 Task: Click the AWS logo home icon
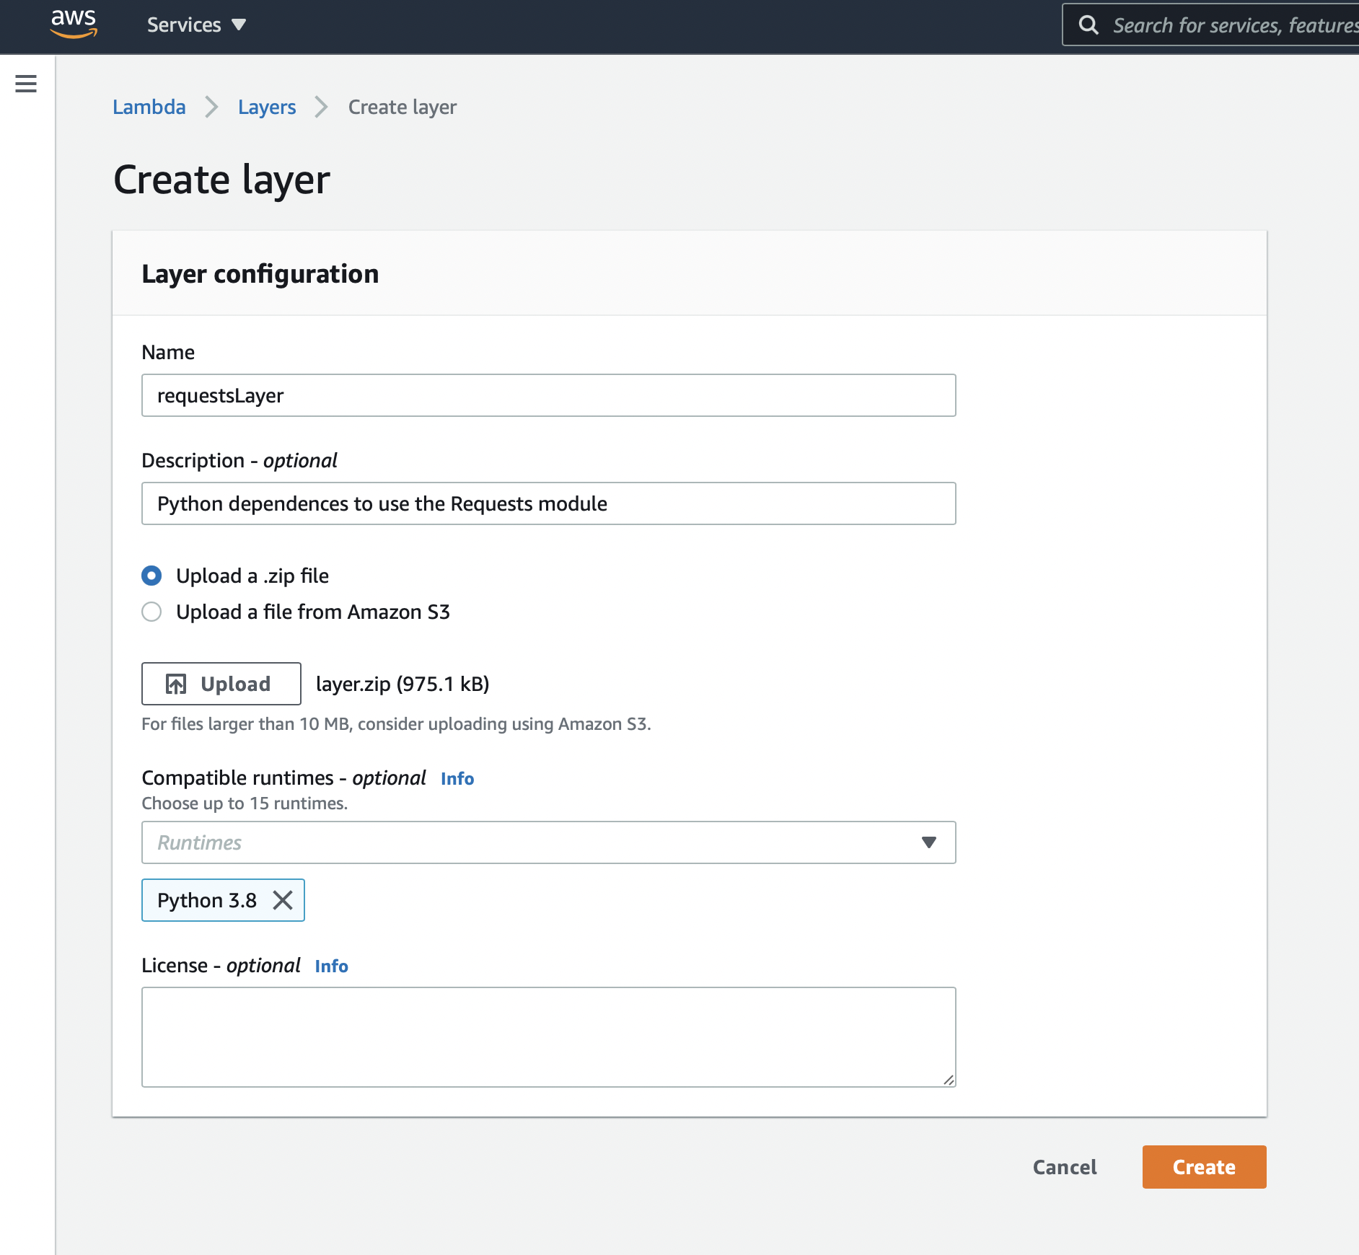[74, 24]
